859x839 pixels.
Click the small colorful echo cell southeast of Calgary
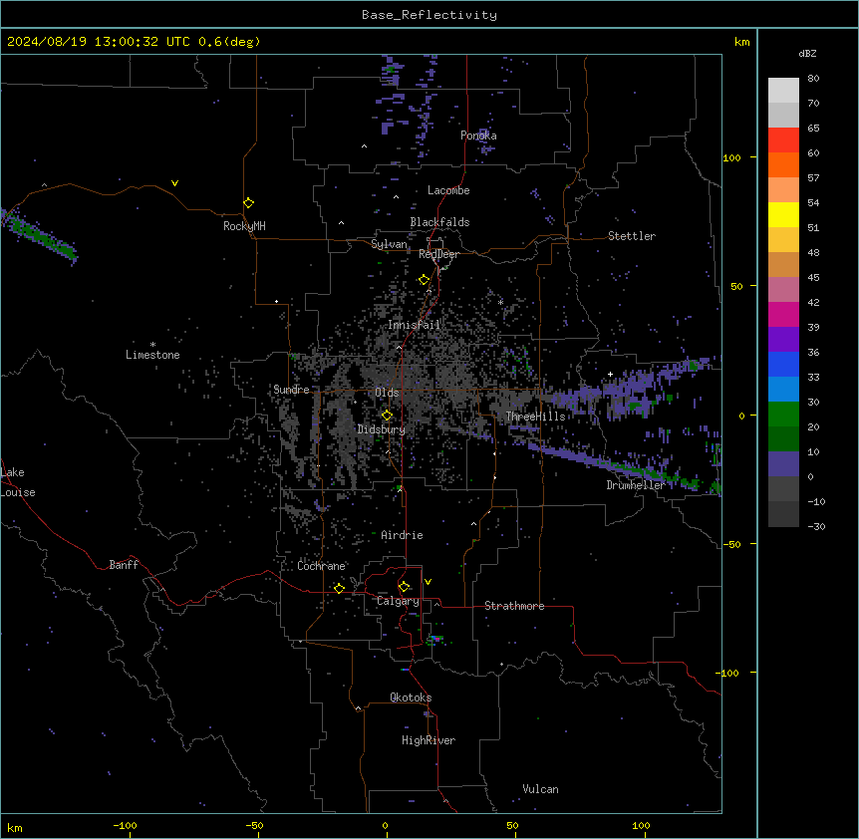coord(435,639)
